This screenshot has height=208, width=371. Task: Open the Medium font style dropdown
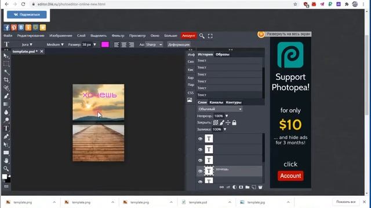tap(55, 44)
